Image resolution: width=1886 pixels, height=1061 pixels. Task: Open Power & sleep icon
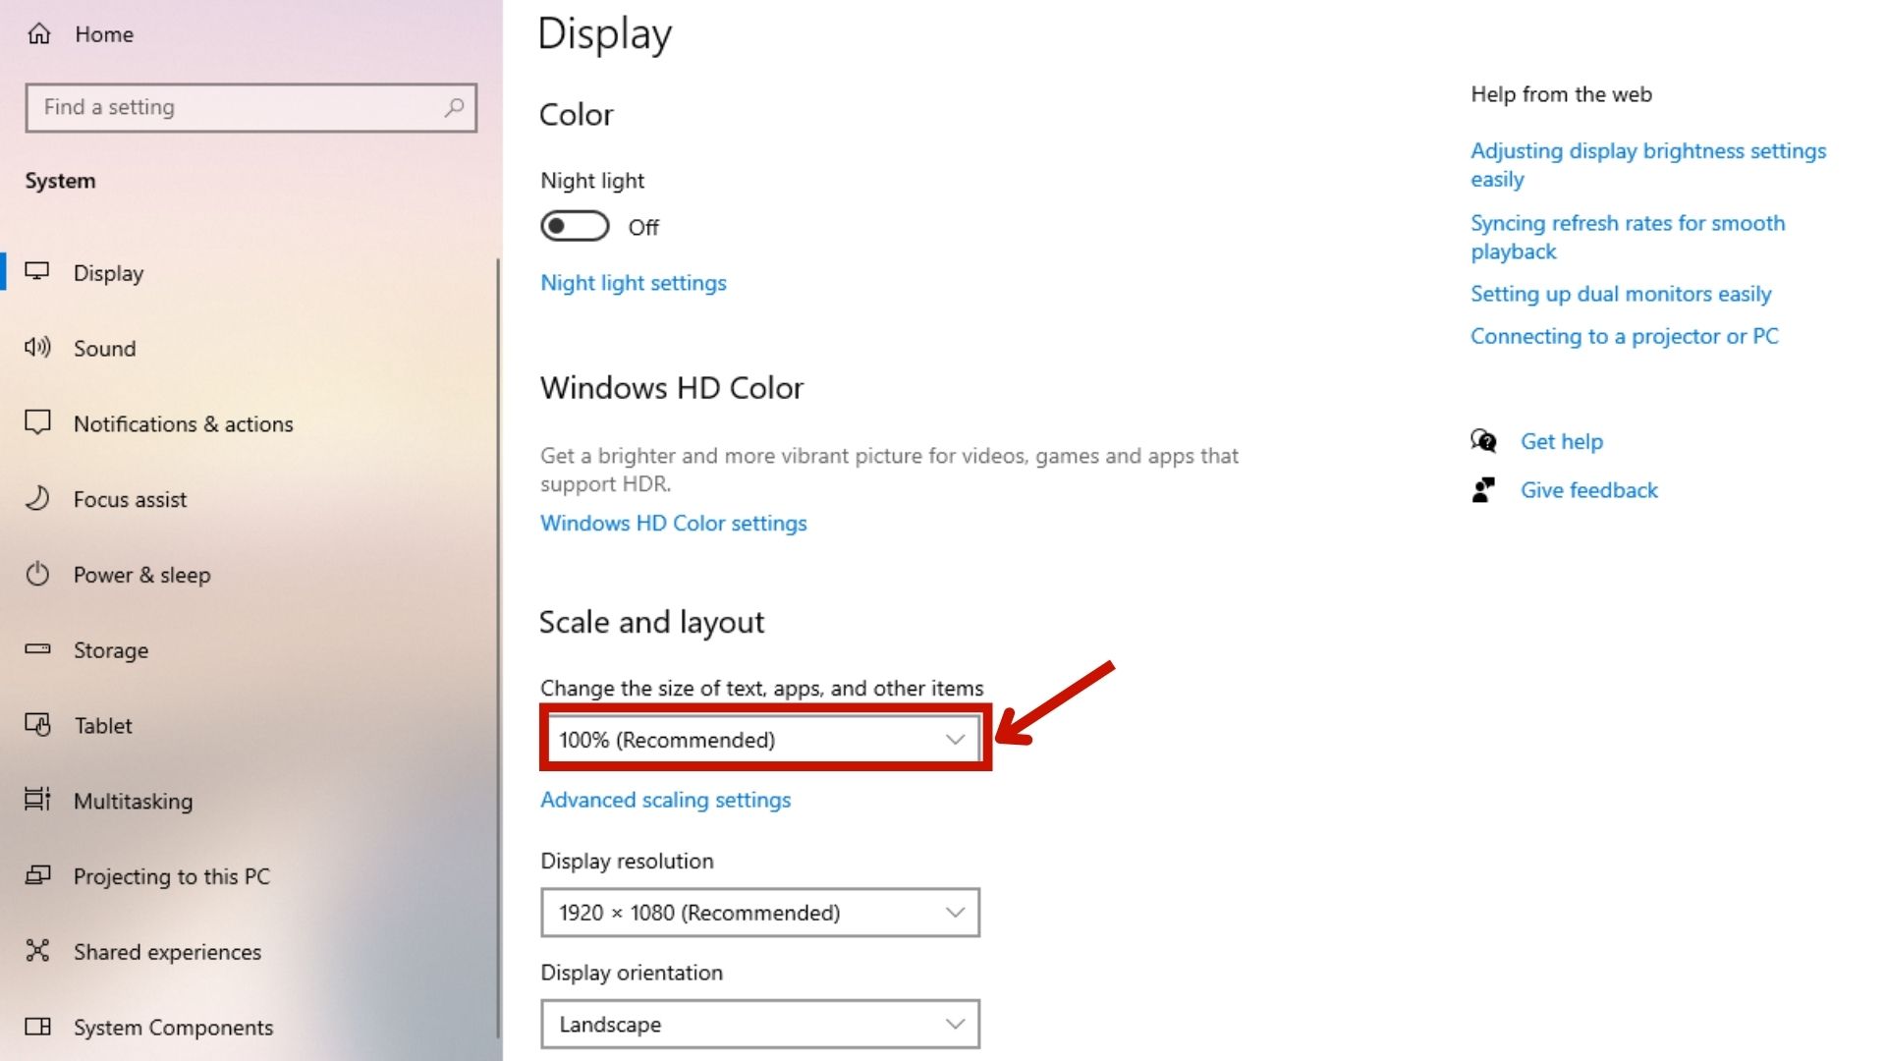pos(37,574)
